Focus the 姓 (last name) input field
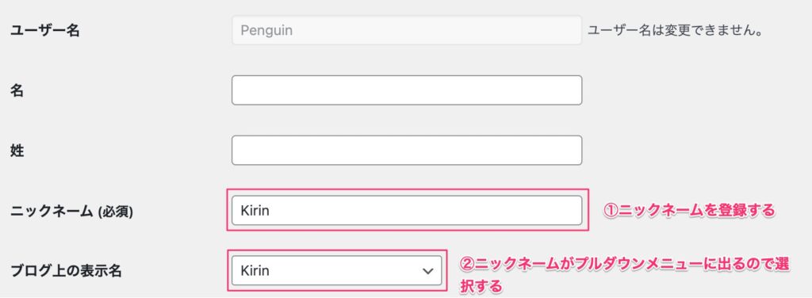The height and width of the screenshot is (298, 812). coord(407,151)
